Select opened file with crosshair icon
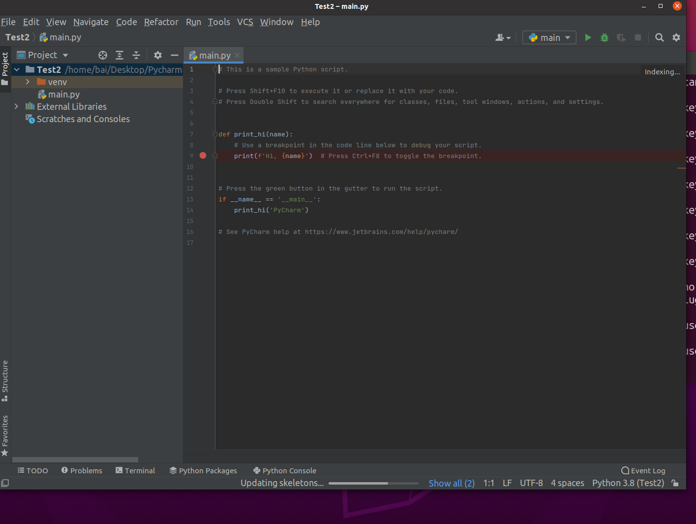 (x=103, y=55)
